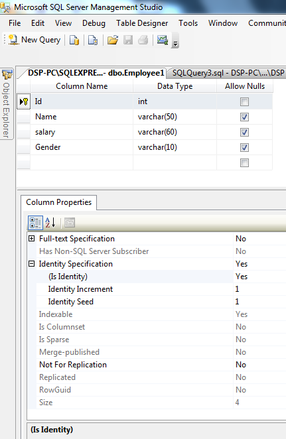The width and height of the screenshot is (286, 439).
Task: Click the Print icon in toolbar
Action: tap(143, 40)
